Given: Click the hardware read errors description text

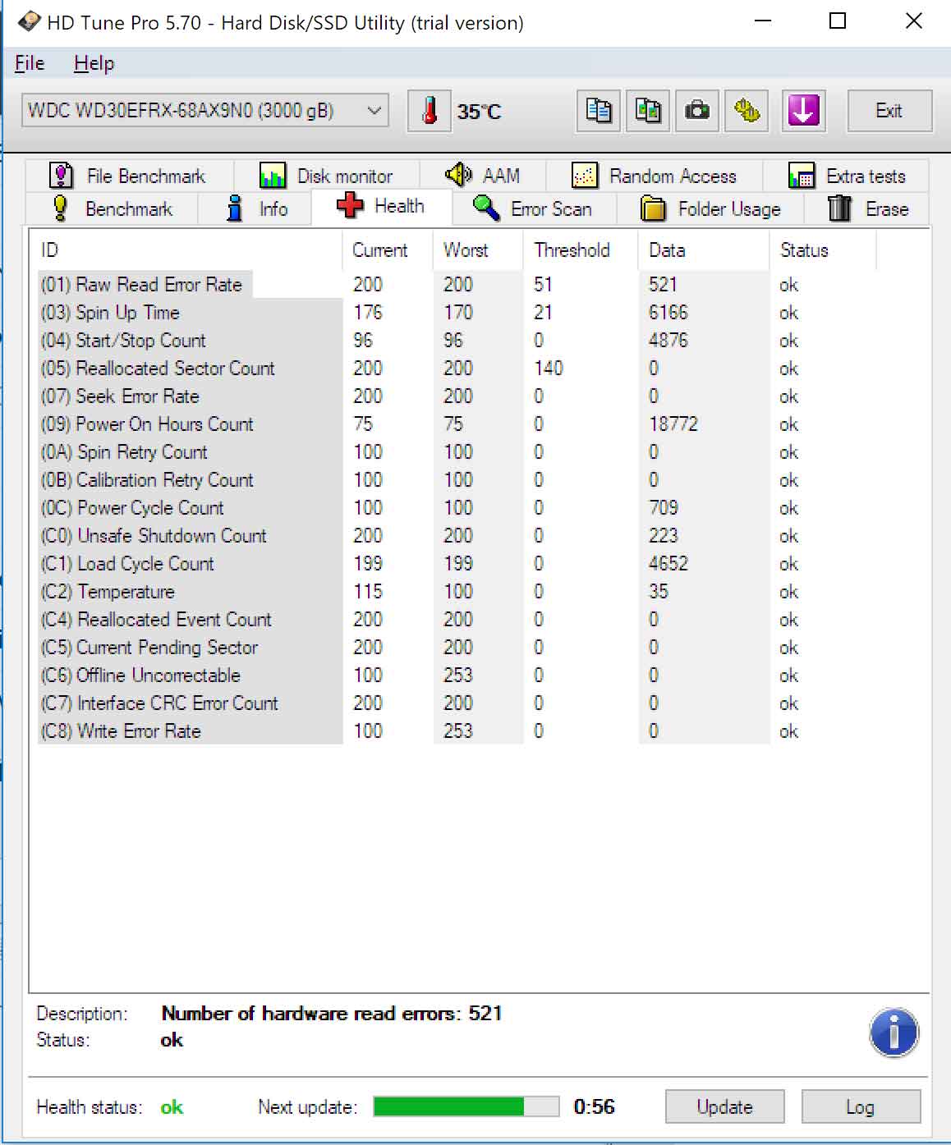Looking at the screenshot, I should tap(332, 1014).
